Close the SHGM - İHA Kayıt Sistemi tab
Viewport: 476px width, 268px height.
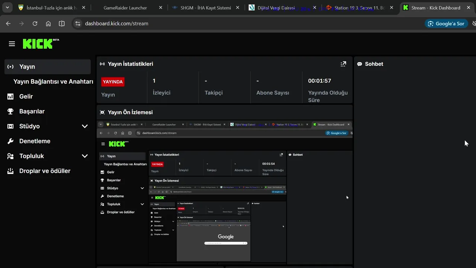coord(237,7)
